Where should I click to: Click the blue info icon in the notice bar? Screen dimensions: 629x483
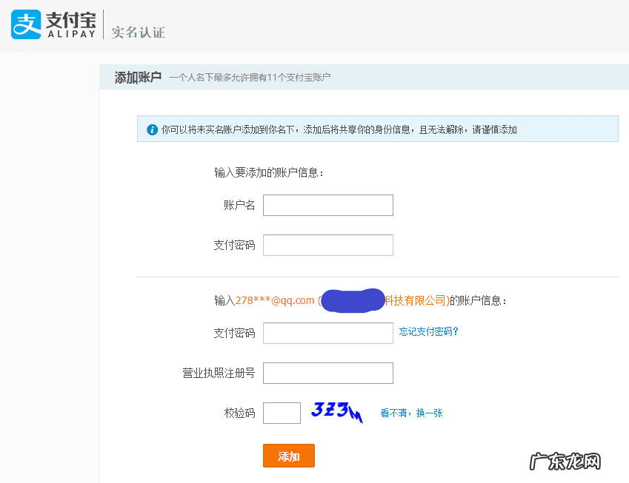pos(147,128)
